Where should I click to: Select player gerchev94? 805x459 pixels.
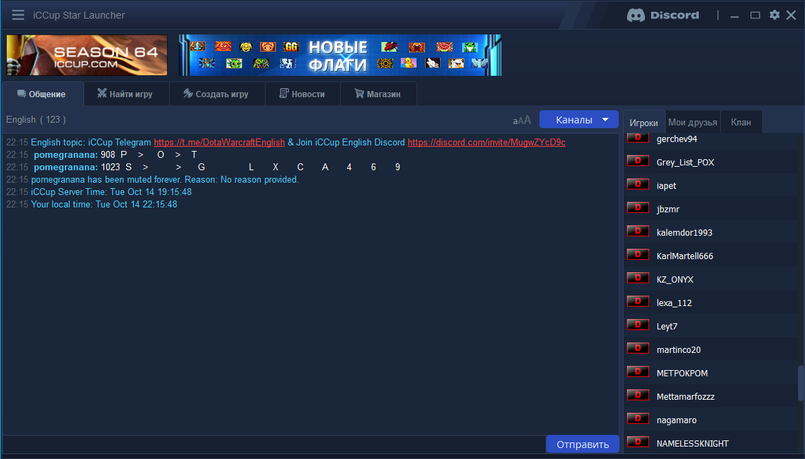tap(677, 139)
